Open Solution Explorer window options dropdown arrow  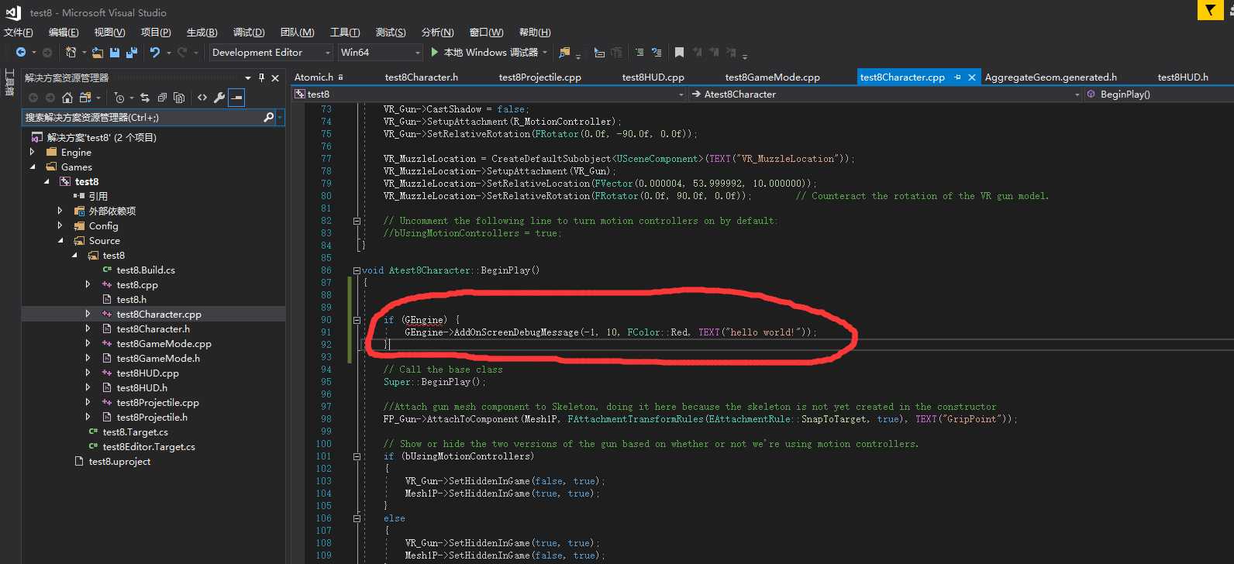[x=248, y=77]
